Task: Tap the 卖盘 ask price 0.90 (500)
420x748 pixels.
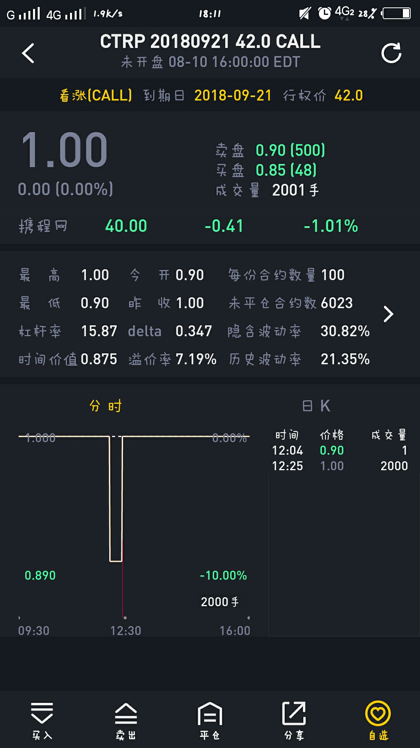Action: [x=290, y=150]
